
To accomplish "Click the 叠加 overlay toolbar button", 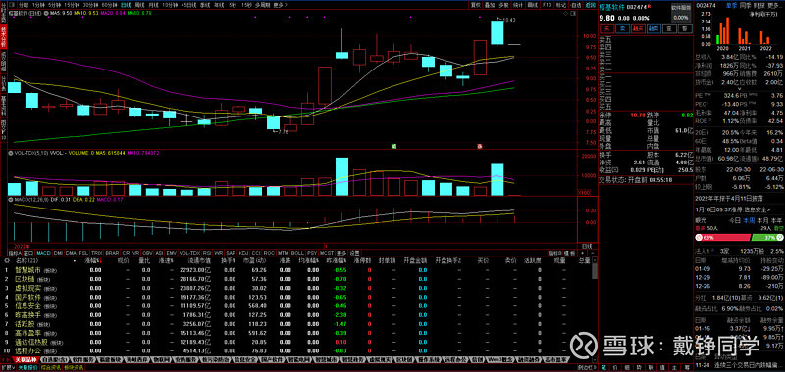I will (490, 5).
